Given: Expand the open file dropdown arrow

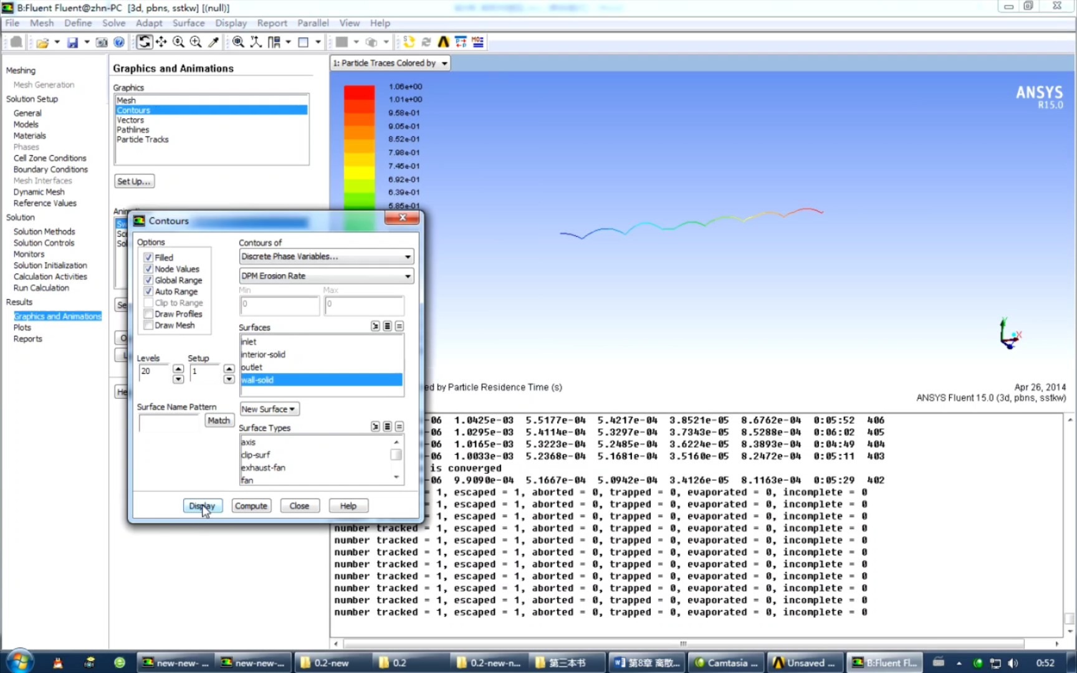Looking at the screenshot, I should click(57, 42).
